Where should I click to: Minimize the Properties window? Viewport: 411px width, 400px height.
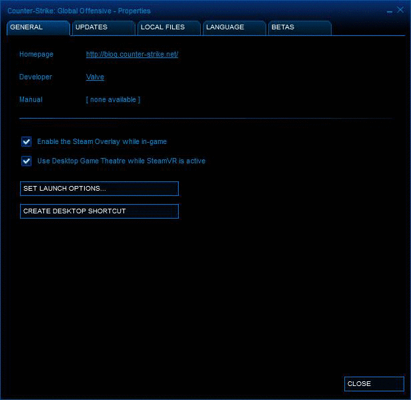tap(390, 11)
